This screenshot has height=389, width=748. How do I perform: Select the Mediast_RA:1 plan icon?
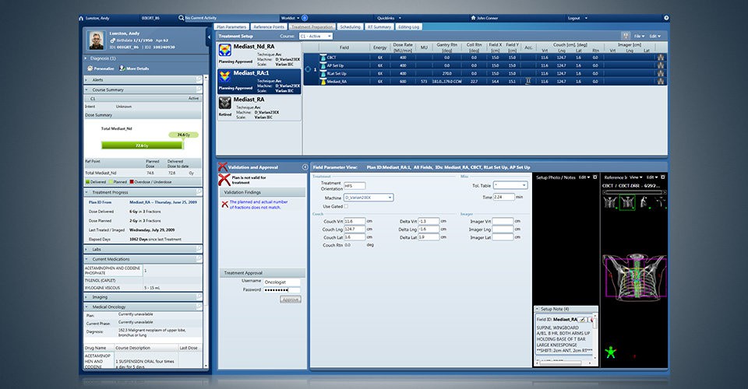point(224,77)
